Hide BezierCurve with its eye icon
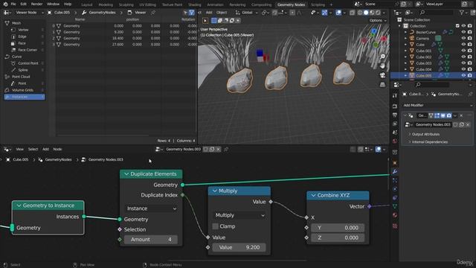Viewport: 476px width, 268px height. click(x=463, y=32)
